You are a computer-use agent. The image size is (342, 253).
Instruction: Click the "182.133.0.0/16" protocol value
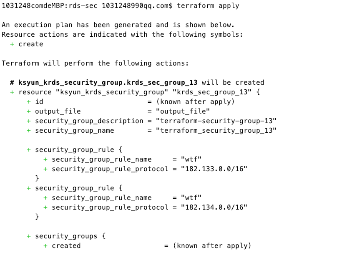click(214, 169)
